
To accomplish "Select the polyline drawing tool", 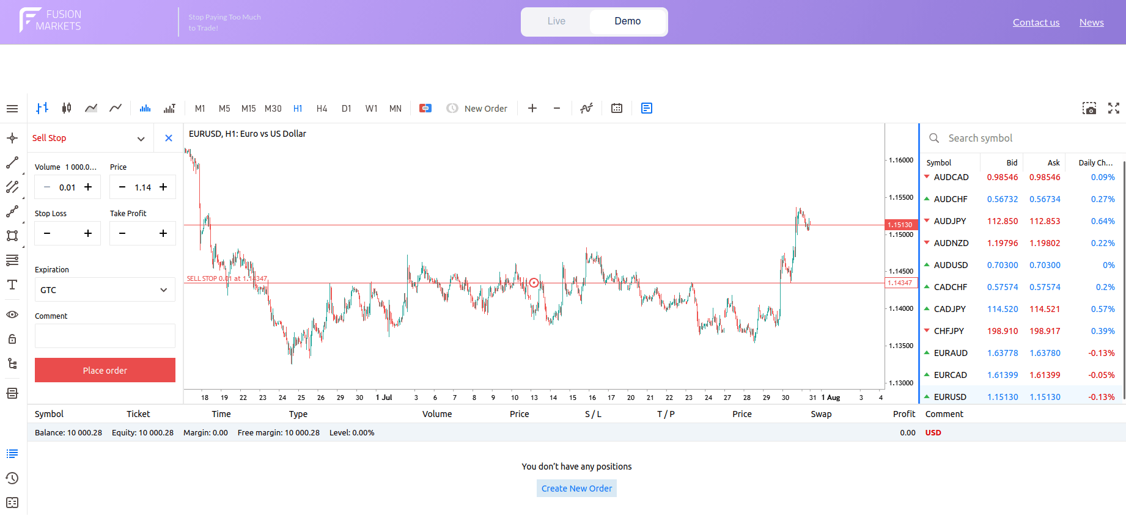I will (x=12, y=211).
